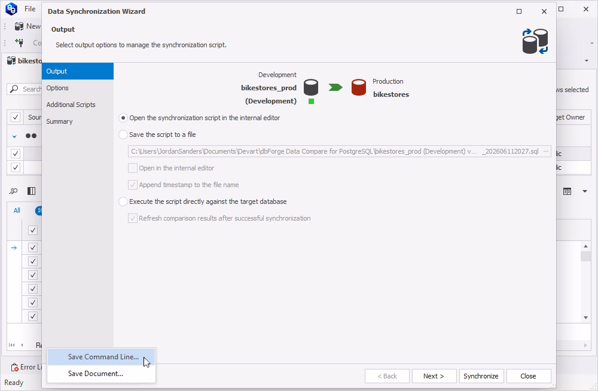Image resolution: width=598 pixels, height=391 pixels.
Task: Select Execute script directly against target radio
Action: click(123, 201)
